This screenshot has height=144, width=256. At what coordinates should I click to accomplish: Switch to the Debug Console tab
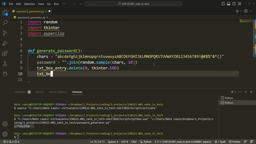coord(58,92)
